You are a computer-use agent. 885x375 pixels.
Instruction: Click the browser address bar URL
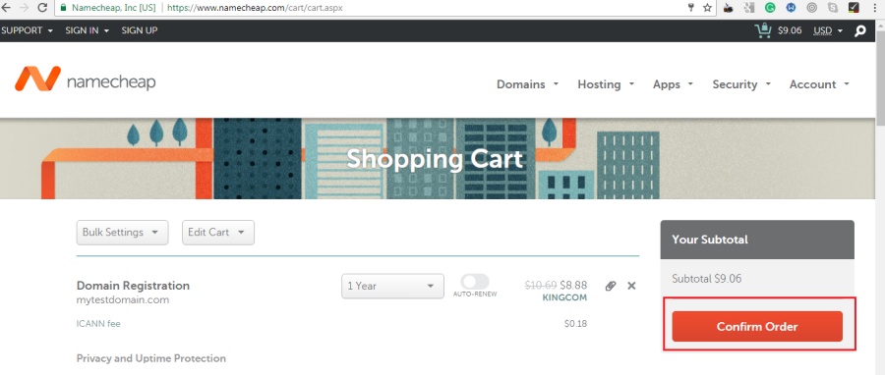(255, 8)
